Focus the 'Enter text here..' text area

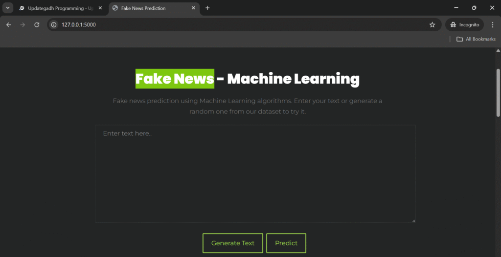[x=255, y=173]
